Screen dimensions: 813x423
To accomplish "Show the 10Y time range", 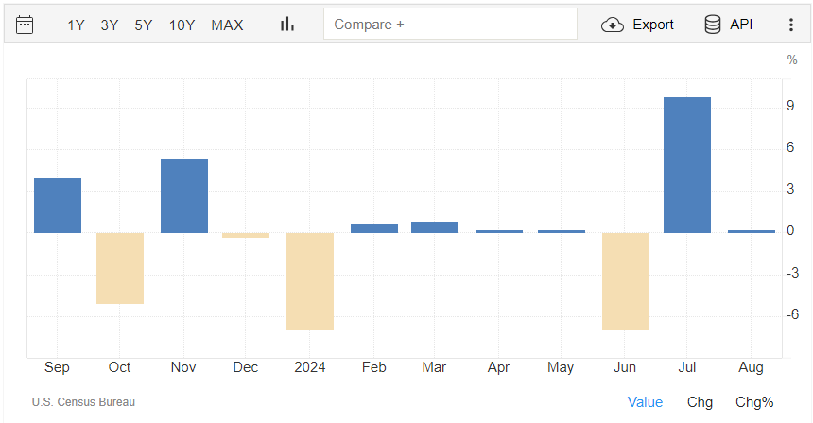I will (x=182, y=25).
